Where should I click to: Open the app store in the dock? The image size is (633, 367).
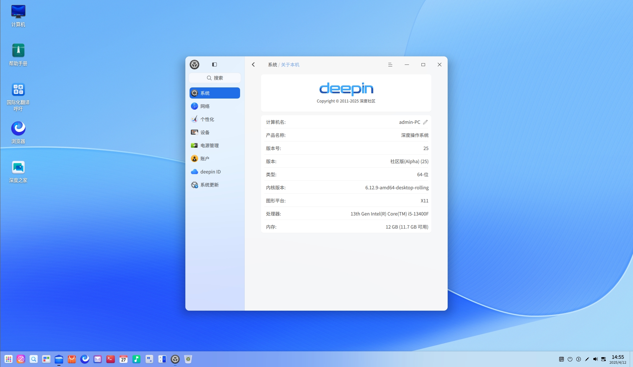[x=72, y=359]
